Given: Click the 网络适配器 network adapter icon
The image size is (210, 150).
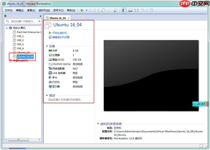Looking at the screenshot, I should coord(50,68).
